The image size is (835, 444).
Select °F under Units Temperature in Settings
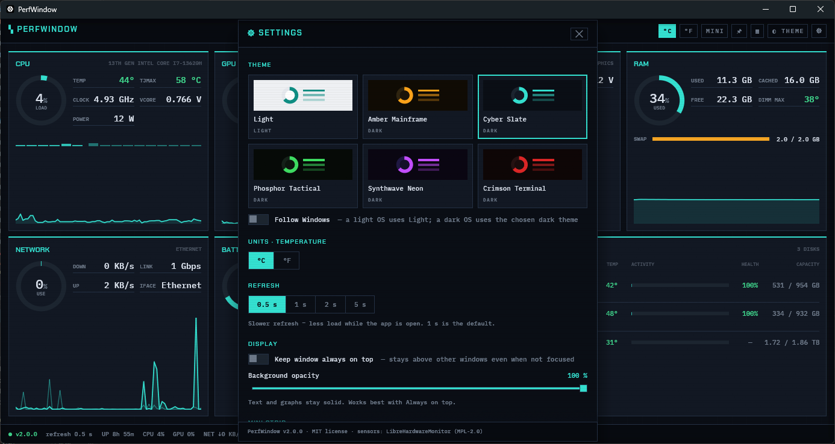287,261
